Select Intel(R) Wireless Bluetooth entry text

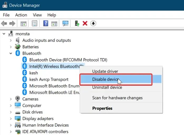[57, 66]
